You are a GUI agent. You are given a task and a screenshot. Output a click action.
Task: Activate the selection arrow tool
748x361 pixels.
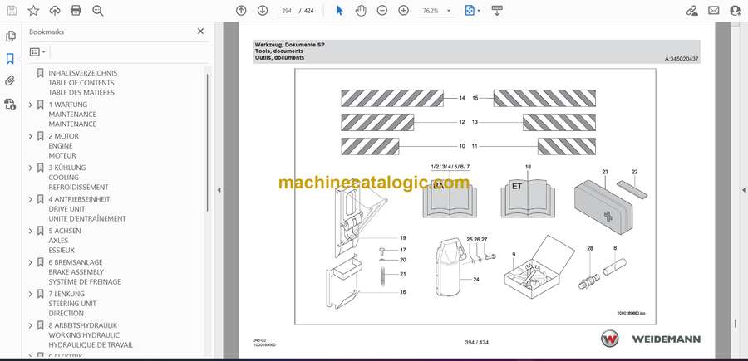coord(339,10)
